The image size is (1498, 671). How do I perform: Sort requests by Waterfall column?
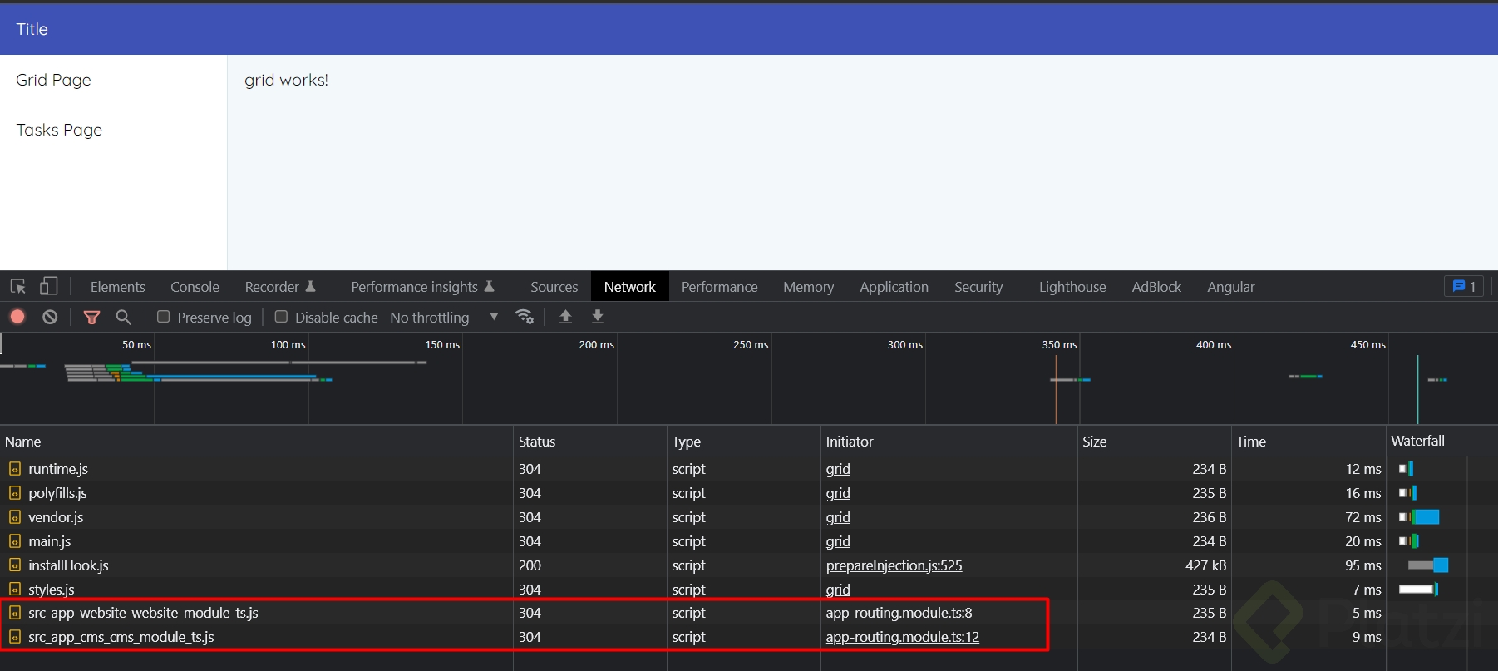pos(1442,442)
